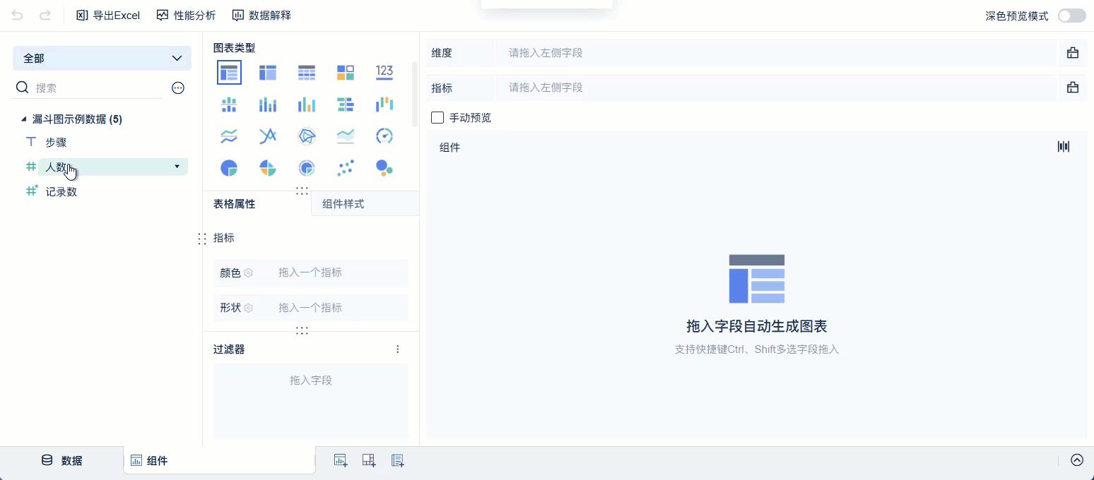Open the 表格属性 tab
This screenshot has width=1094, height=480.
[x=257, y=203]
